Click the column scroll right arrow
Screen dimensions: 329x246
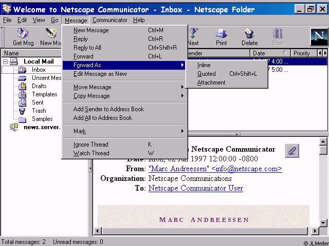[x=325, y=53]
